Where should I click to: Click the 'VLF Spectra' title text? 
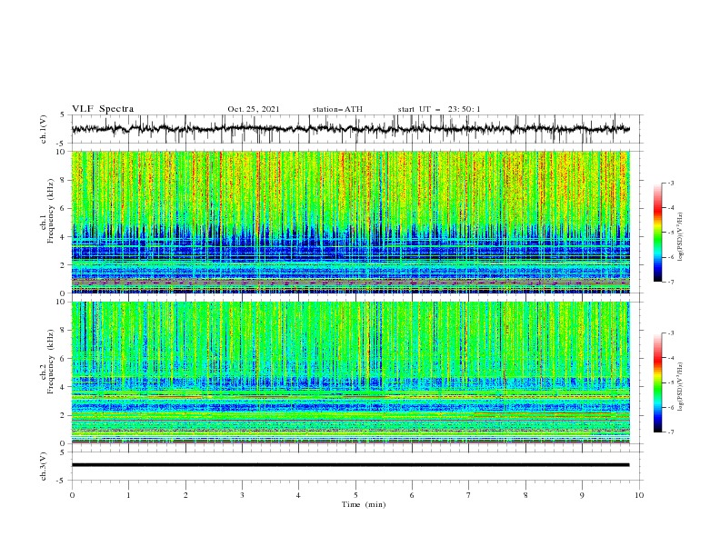tap(103, 109)
